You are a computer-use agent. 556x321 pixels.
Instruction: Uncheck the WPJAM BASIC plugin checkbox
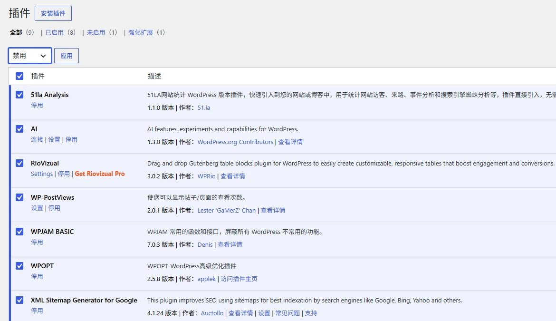(19, 232)
